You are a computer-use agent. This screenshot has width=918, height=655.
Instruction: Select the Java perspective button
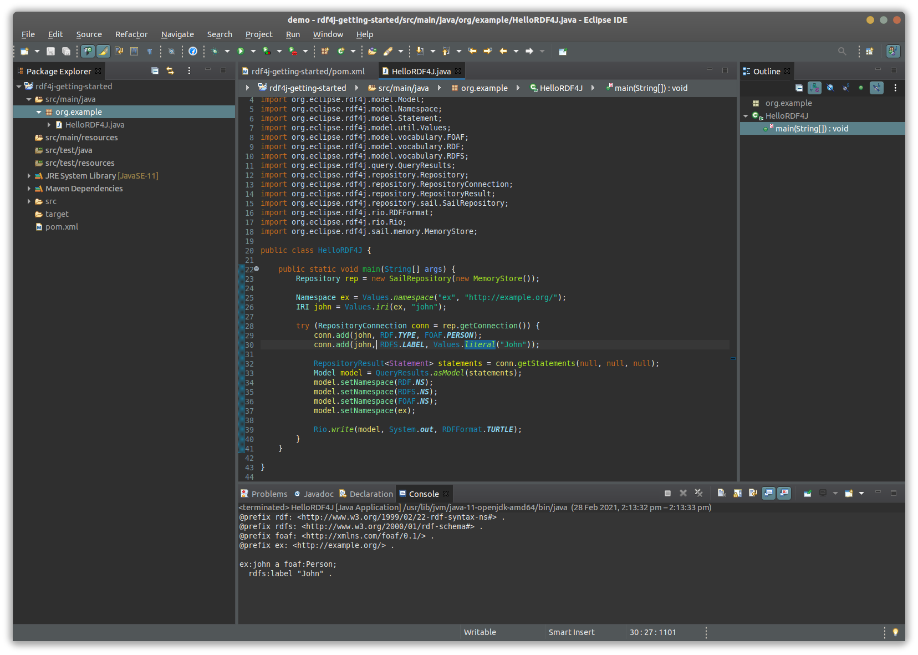click(x=893, y=52)
